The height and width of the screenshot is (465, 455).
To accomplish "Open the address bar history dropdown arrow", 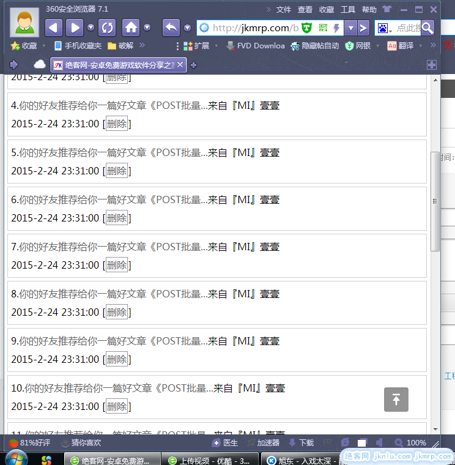I will (350, 28).
